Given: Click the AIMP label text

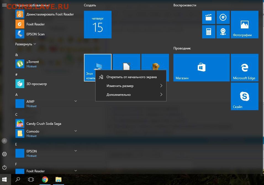Looking at the screenshot, I should (30, 102).
